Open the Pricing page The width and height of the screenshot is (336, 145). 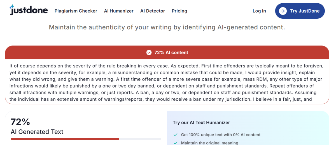(179, 11)
